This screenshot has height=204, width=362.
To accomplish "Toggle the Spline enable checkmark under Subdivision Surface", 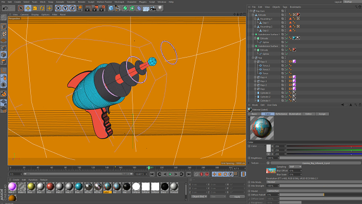I will [287, 54].
